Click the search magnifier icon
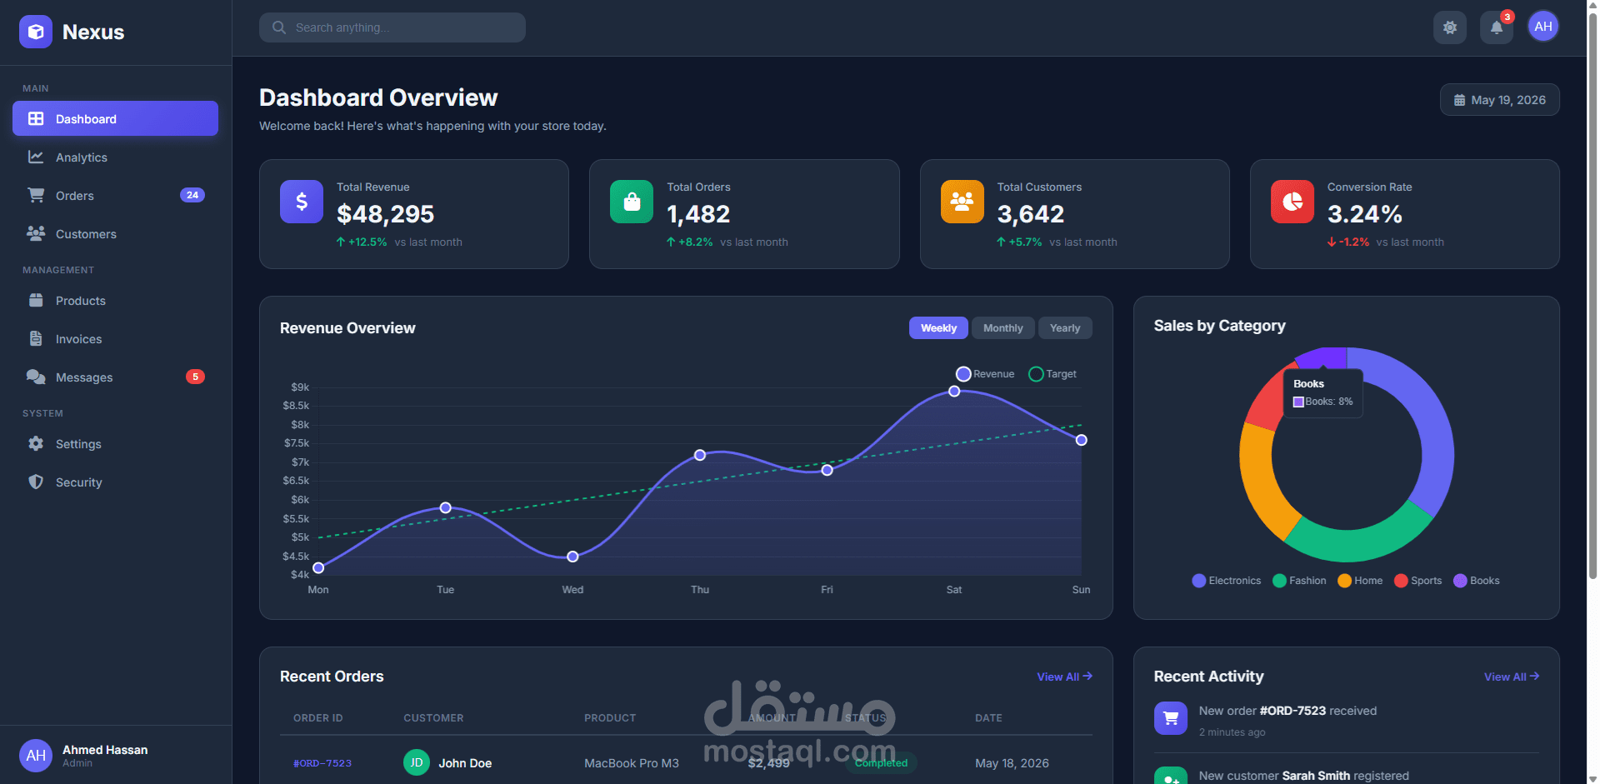Viewport: 1600px width, 784px height. [x=279, y=27]
